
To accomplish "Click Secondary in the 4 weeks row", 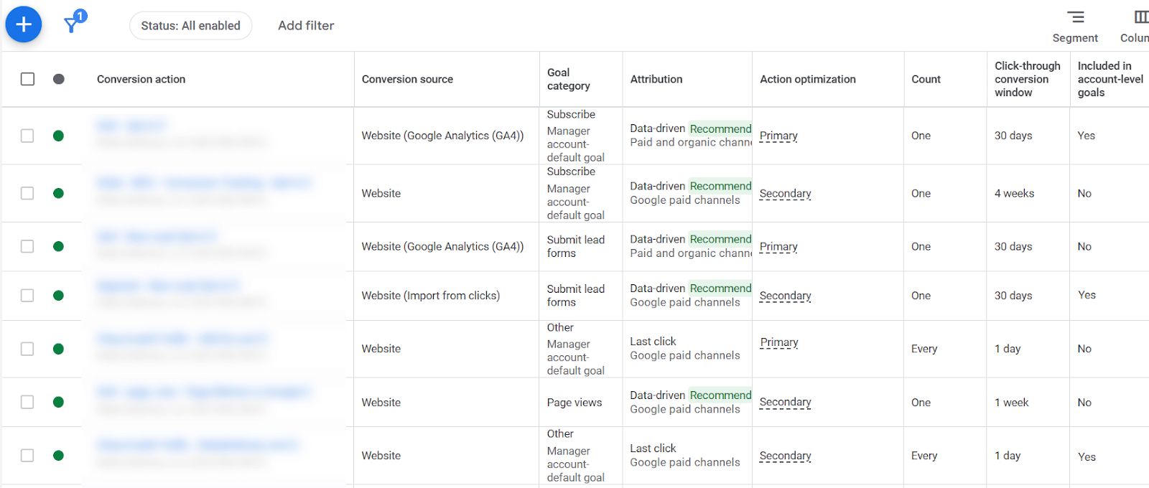I will point(785,193).
